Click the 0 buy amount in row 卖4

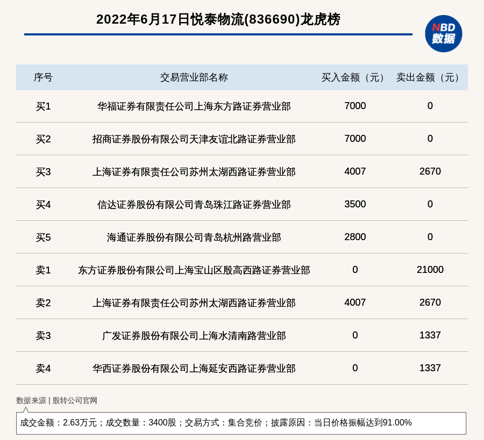tap(355, 368)
